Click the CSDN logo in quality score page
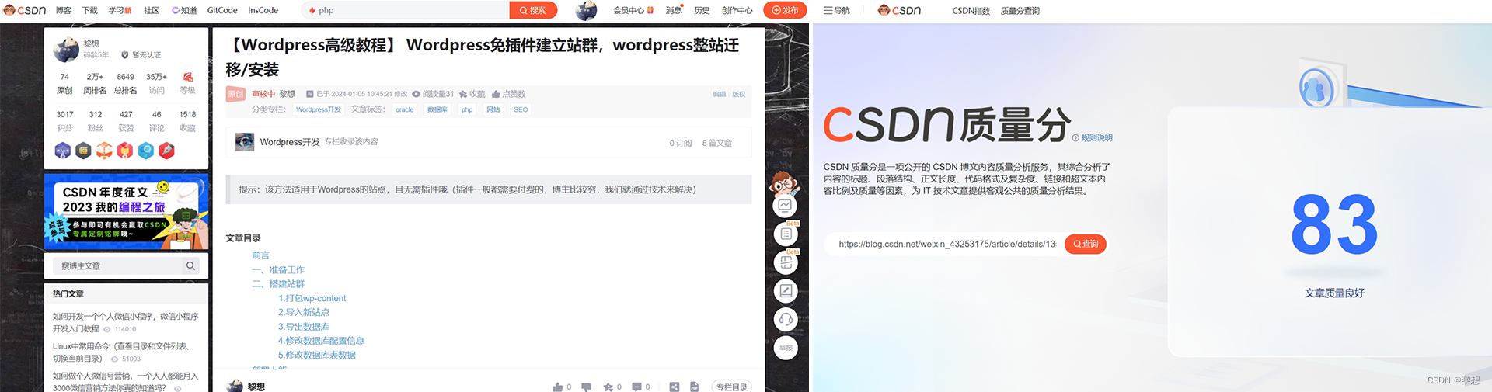The image size is (1492, 392). pyautogui.click(x=899, y=10)
